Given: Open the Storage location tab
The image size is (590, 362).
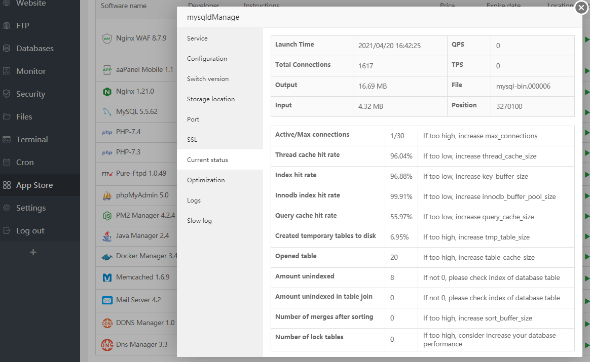Looking at the screenshot, I should (211, 99).
